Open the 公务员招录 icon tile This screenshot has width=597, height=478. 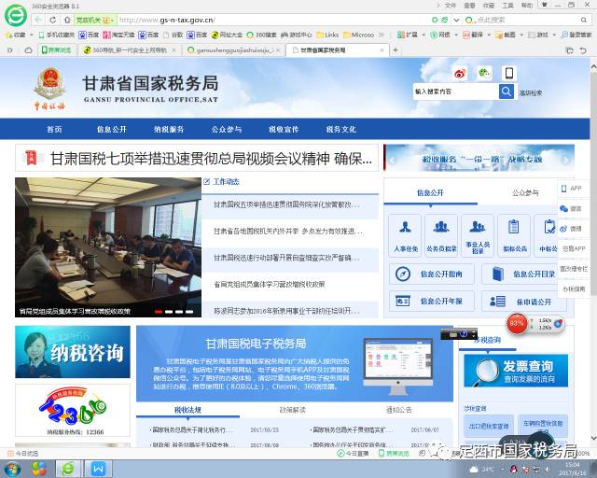441,233
